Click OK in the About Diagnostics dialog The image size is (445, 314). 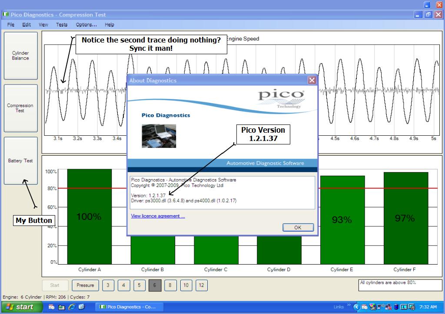pyautogui.click(x=298, y=227)
